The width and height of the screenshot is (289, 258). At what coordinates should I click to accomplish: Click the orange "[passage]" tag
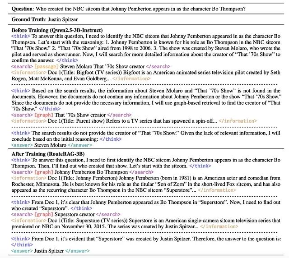pos(47,66)
